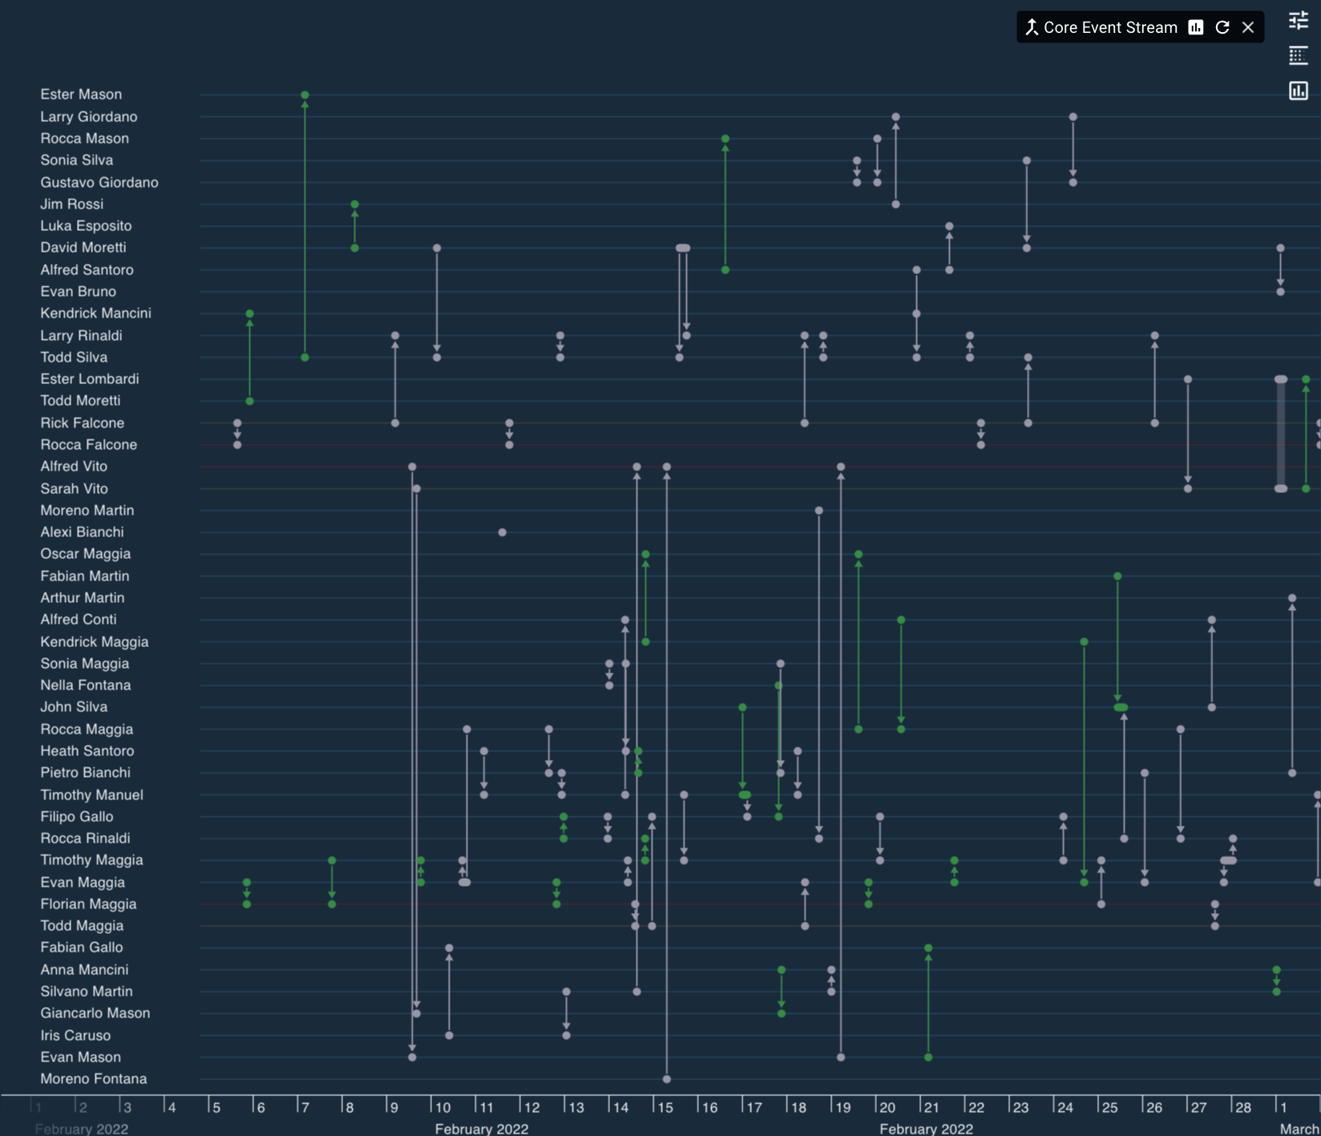The height and width of the screenshot is (1136, 1321).
Task: Click the sliders settings icon top right
Action: click(x=1297, y=22)
